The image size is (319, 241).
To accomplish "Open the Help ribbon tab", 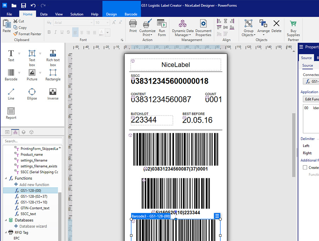I will [95, 14].
